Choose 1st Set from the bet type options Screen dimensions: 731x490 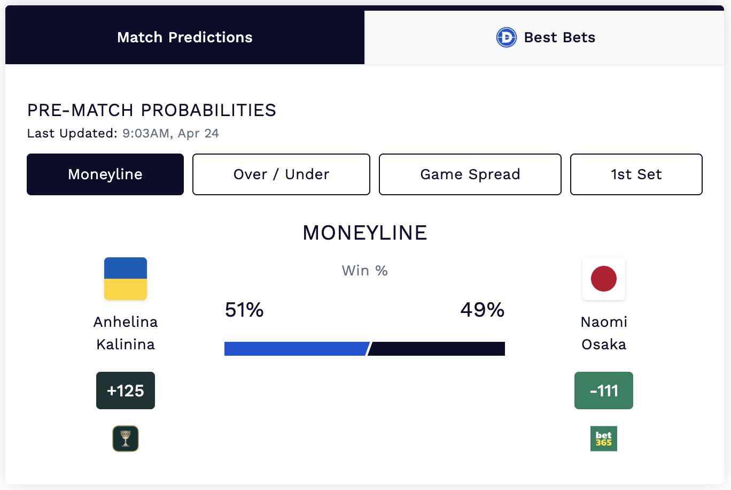(x=636, y=174)
